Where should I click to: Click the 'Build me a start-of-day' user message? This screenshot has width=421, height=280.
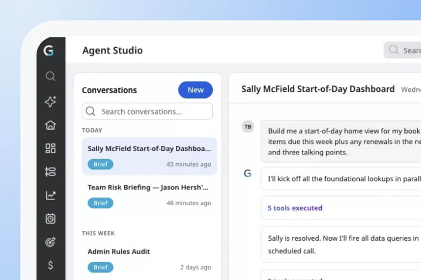[x=341, y=141]
